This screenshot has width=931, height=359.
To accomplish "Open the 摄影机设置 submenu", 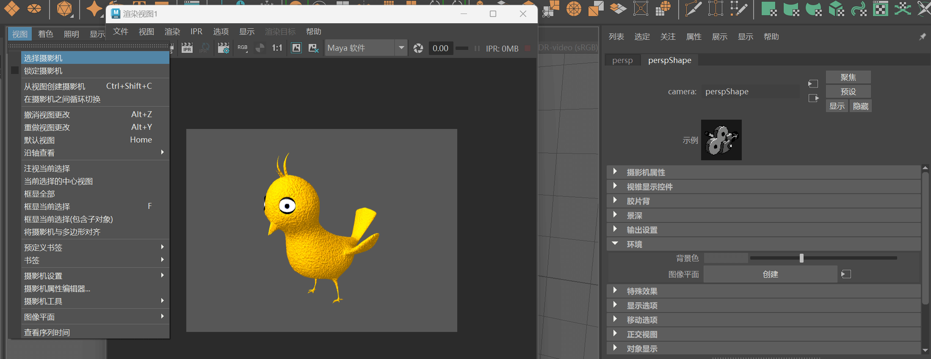I will [95, 276].
